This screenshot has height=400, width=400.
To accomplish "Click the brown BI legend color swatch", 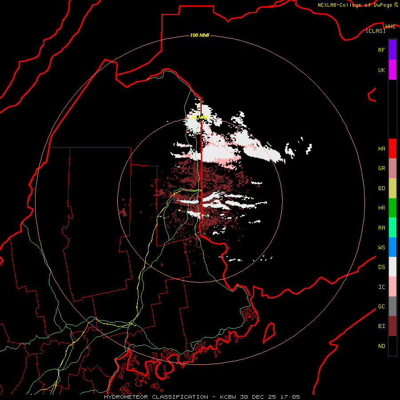I will click(392, 326).
